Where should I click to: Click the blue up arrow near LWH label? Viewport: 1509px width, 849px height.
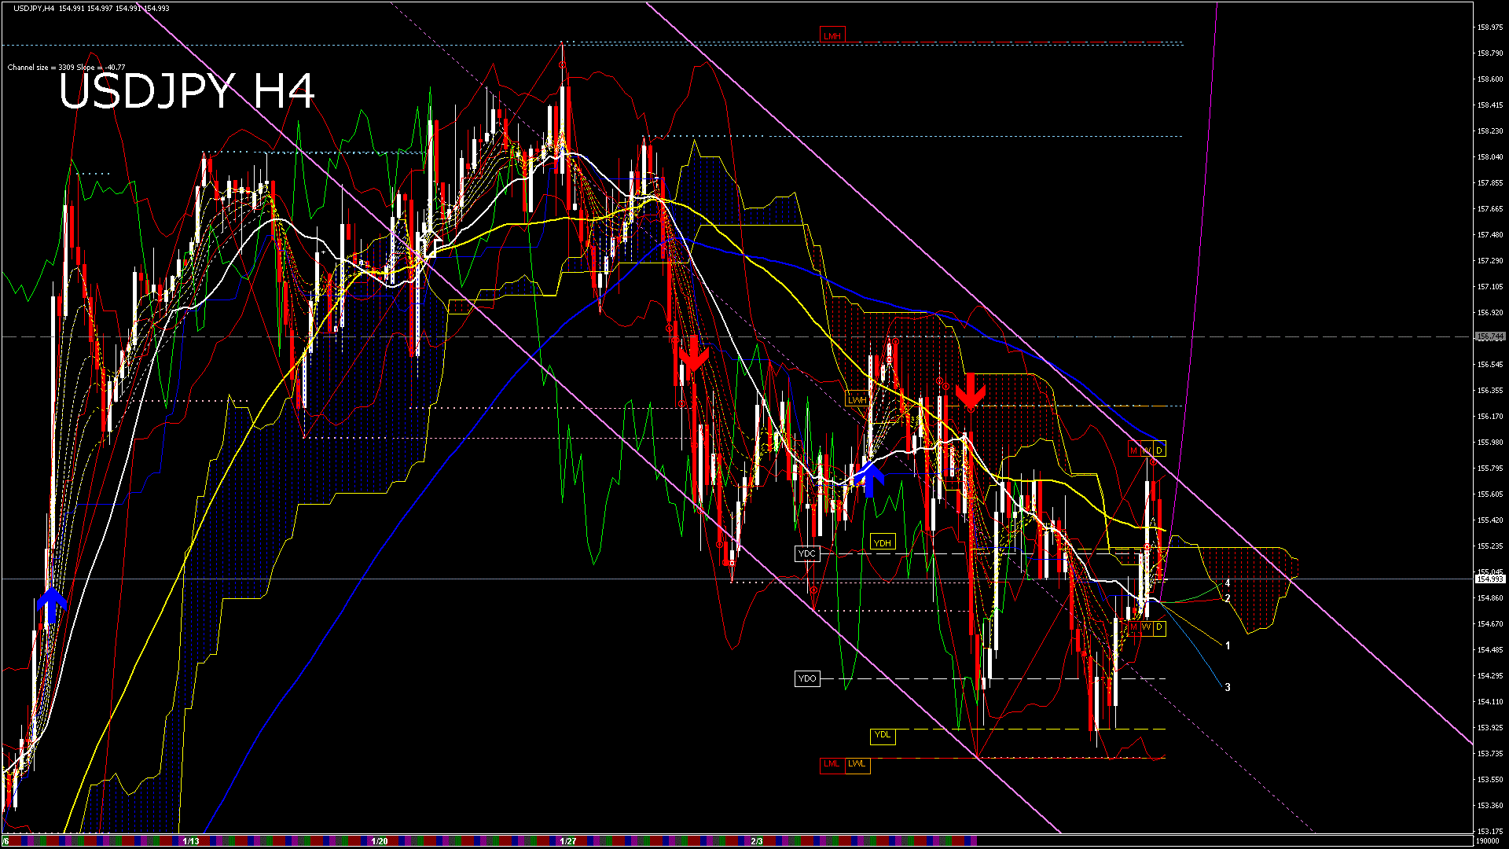(x=869, y=480)
